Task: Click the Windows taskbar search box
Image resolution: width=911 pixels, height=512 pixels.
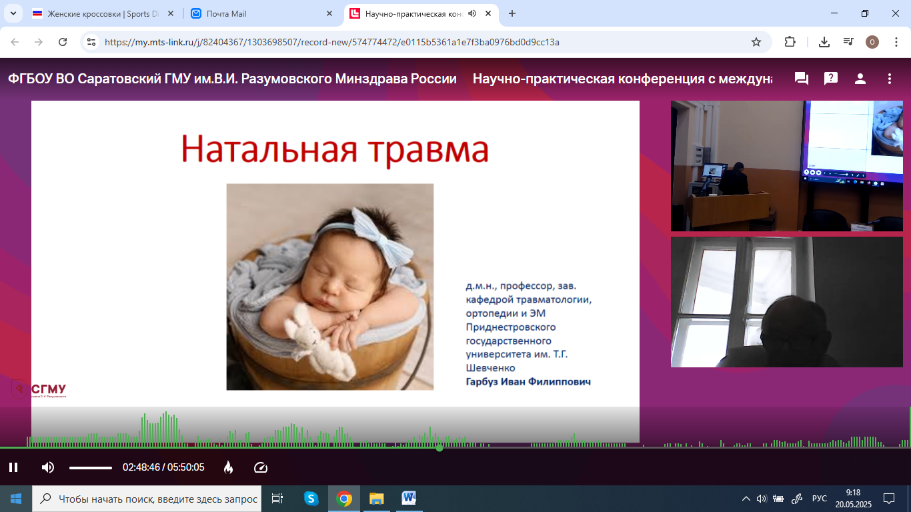Action: 147,499
